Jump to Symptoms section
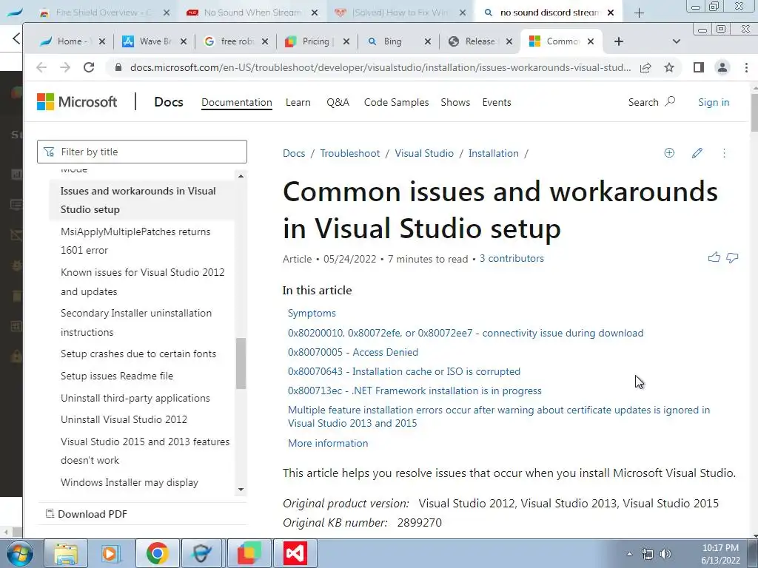The width and height of the screenshot is (758, 568). (x=312, y=313)
